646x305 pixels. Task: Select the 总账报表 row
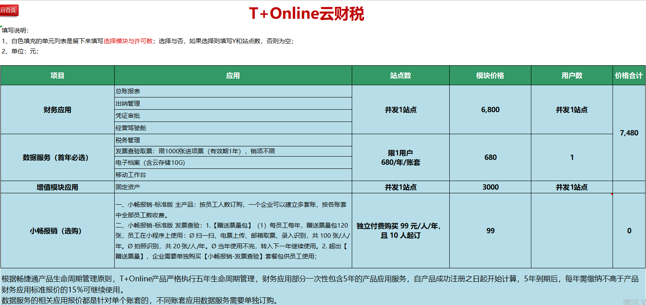click(233, 91)
